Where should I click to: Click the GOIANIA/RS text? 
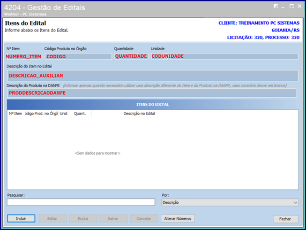[286, 30]
